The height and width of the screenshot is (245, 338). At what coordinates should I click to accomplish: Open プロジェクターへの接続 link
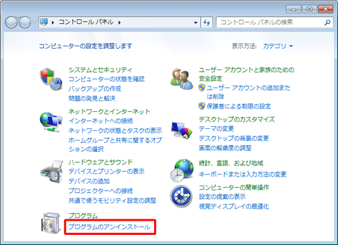tap(101, 191)
